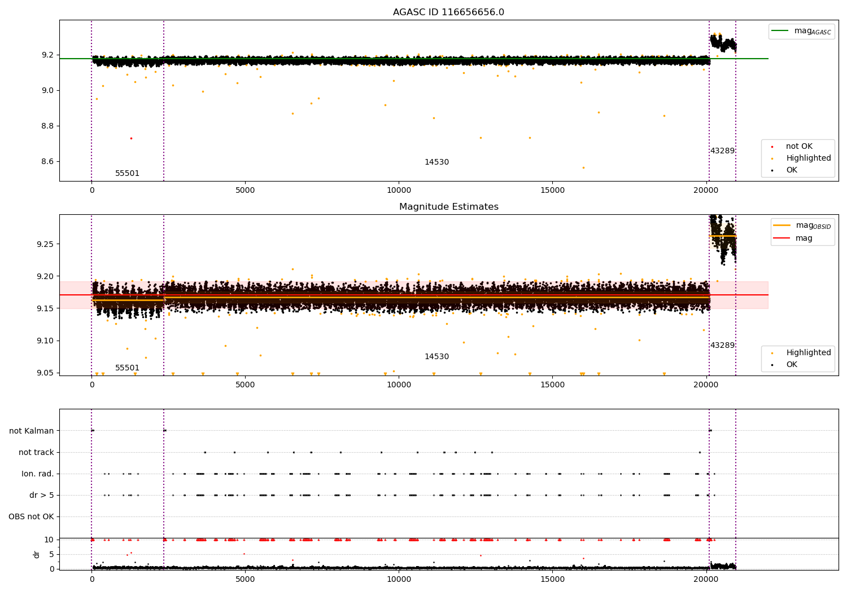Click the 'dr > 5' row label
Viewport: 847px width, 592px height.
click(x=42, y=495)
